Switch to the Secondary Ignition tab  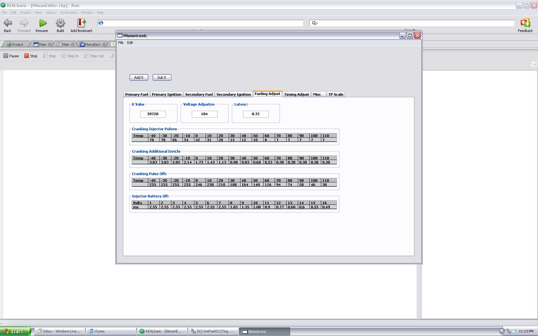click(x=234, y=94)
